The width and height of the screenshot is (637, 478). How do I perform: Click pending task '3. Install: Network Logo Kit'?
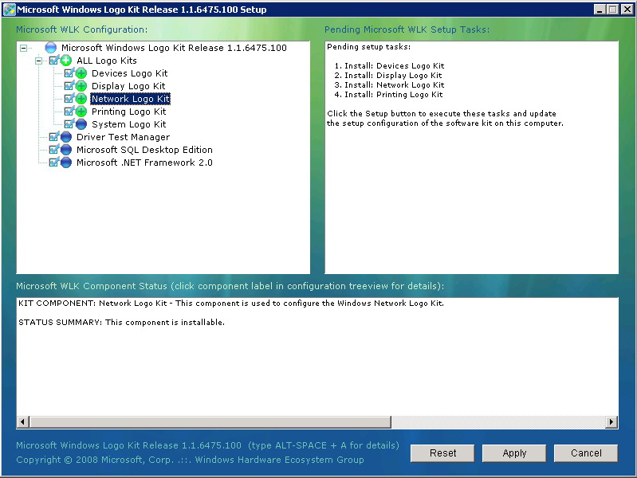click(x=389, y=85)
